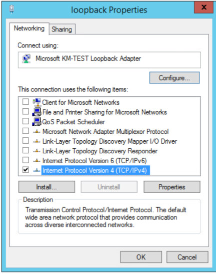The height and width of the screenshot is (274, 216).
Task: Click the TCP/IPv6 protocol icon
Action: (x=36, y=161)
